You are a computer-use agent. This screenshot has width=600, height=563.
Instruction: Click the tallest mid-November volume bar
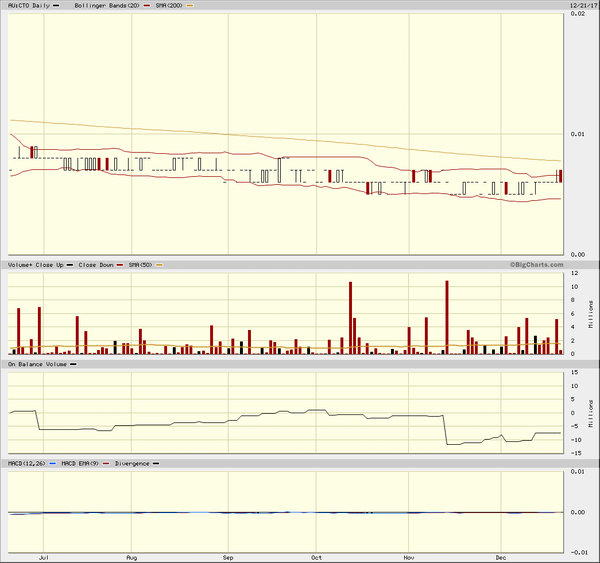click(x=447, y=317)
